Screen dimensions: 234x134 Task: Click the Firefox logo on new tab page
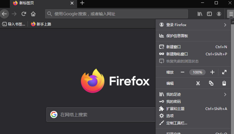[x=93, y=81]
